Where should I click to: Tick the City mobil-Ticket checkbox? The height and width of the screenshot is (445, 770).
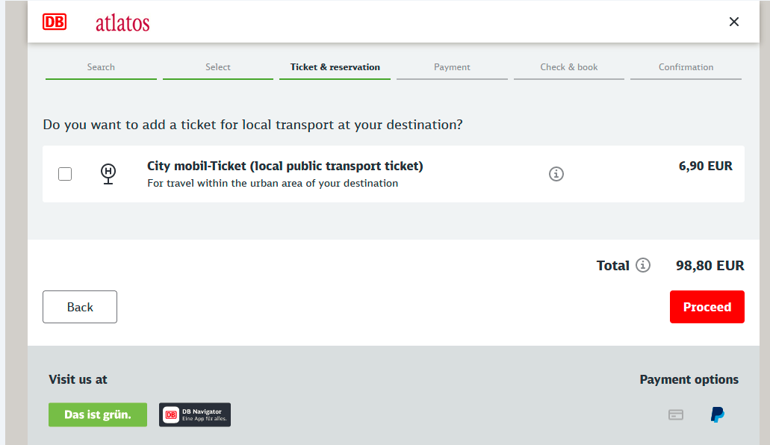[65, 174]
